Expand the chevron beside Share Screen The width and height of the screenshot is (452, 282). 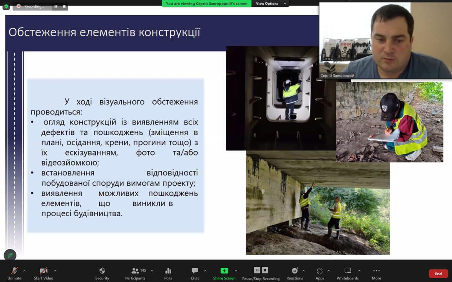[x=236, y=271]
